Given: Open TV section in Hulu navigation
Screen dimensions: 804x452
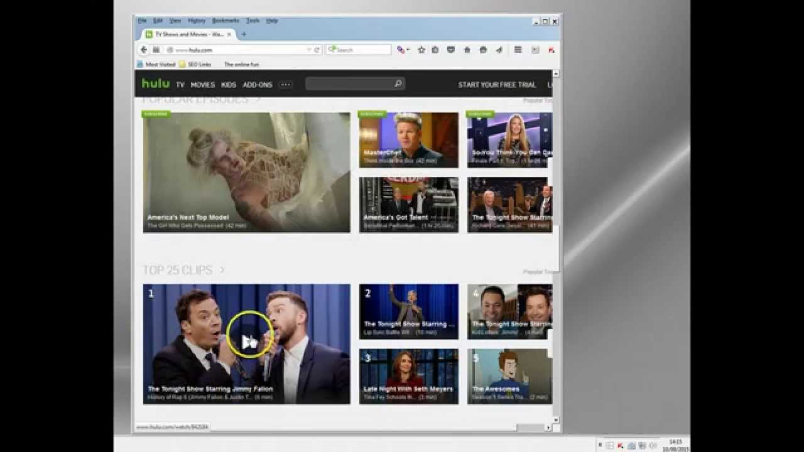Looking at the screenshot, I should (x=180, y=84).
